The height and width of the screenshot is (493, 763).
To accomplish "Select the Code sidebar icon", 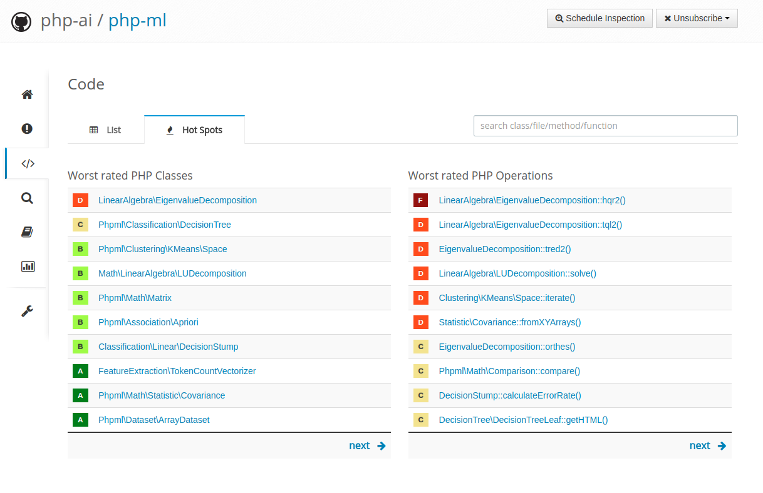I will 28,163.
